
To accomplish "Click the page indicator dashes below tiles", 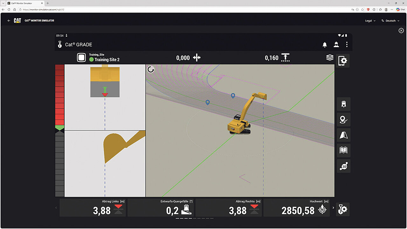I will pyautogui.click(x=194, y=219).
